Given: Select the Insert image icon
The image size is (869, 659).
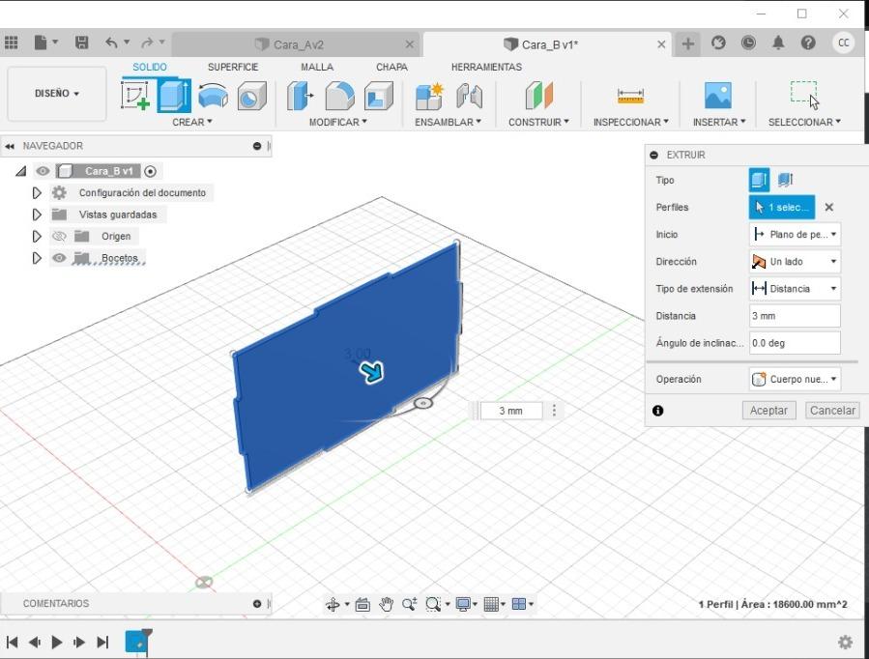Looking at the screenshot, I should click(717, 96).
